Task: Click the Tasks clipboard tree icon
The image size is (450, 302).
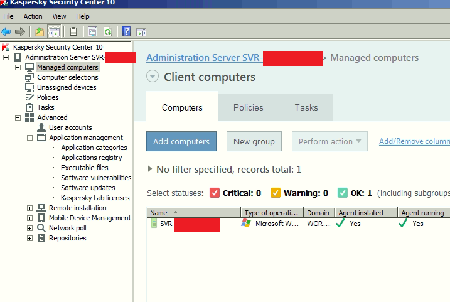Action: tap(29, 107)
